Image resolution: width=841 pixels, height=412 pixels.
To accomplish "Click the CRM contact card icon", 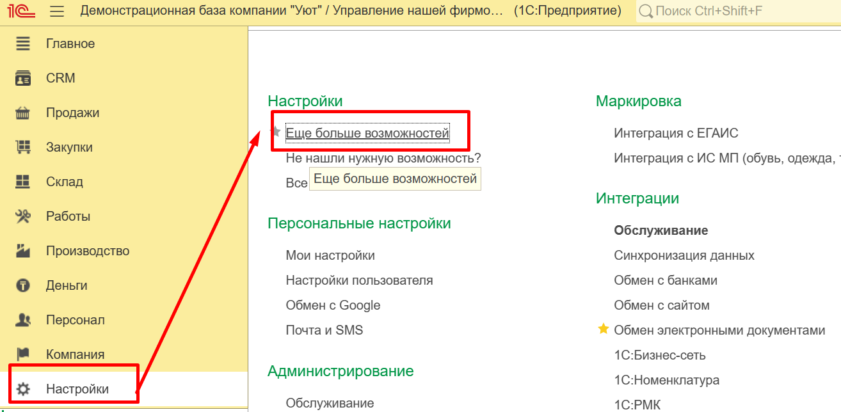I will tap(23, 78).
